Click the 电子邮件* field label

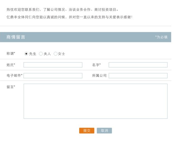14,75
